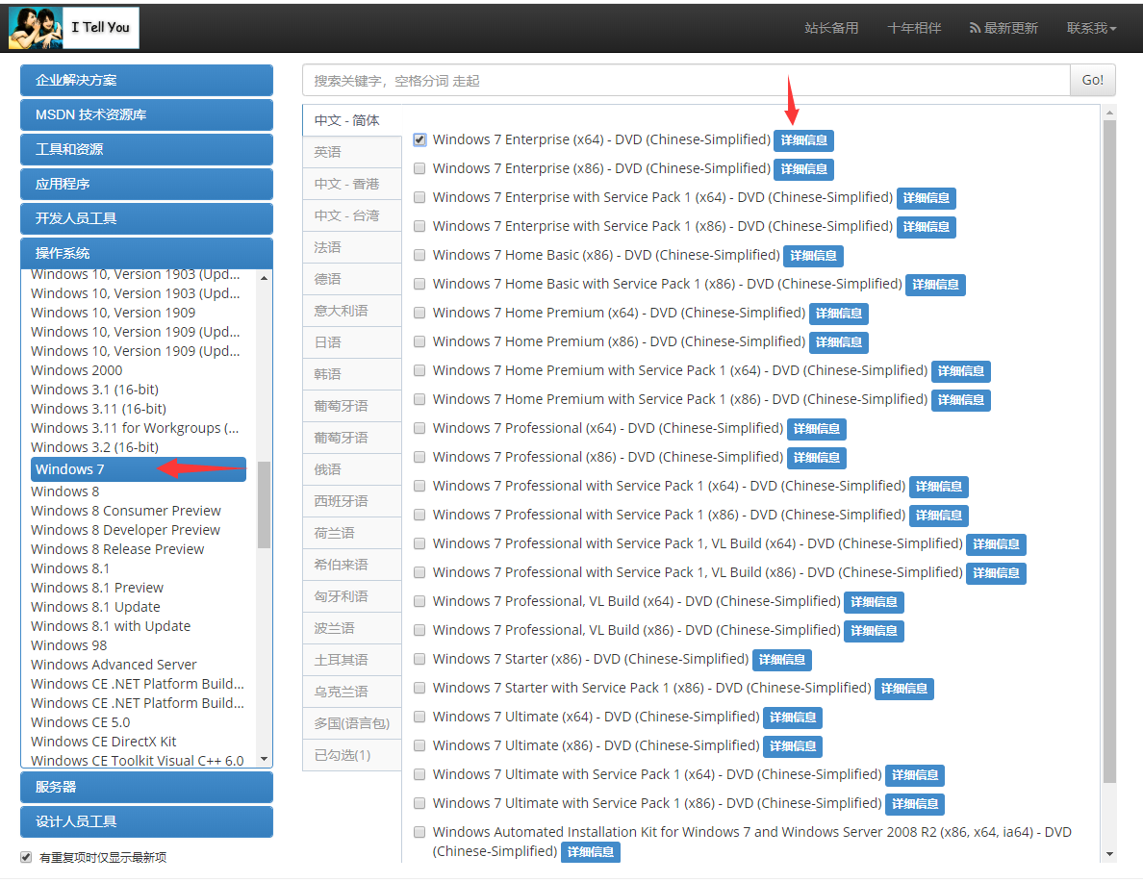Show 详细信息 for Windows 7 Ultimate (x86)
Image resolution: width=1143 pixels, height=882 pixels.
[x=793, y=746]
